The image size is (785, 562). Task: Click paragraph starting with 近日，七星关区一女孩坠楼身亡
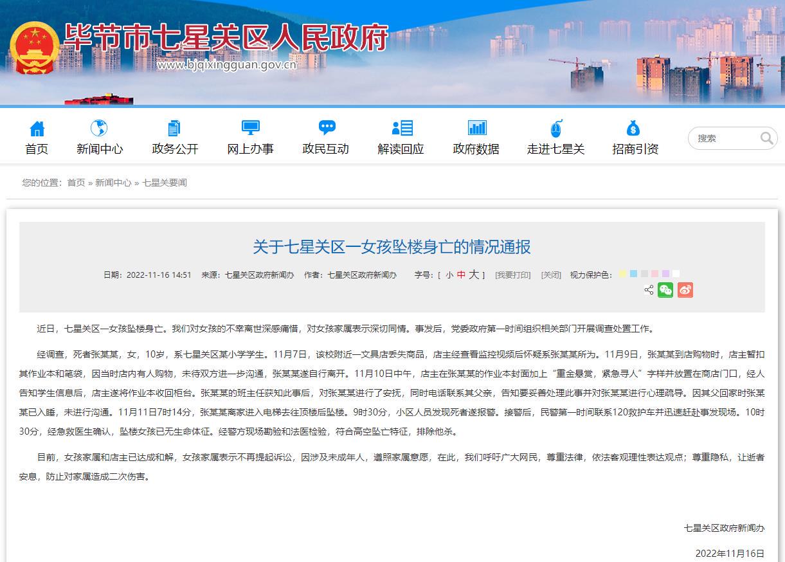click(347, 329)
